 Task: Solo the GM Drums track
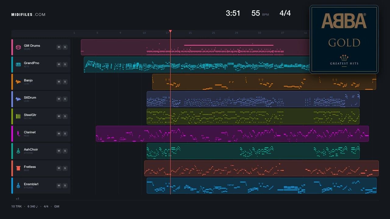(x=65, y=47)
